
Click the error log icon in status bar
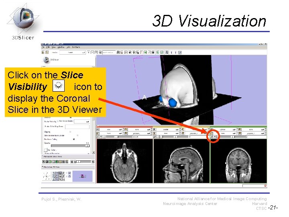(265, 186)
